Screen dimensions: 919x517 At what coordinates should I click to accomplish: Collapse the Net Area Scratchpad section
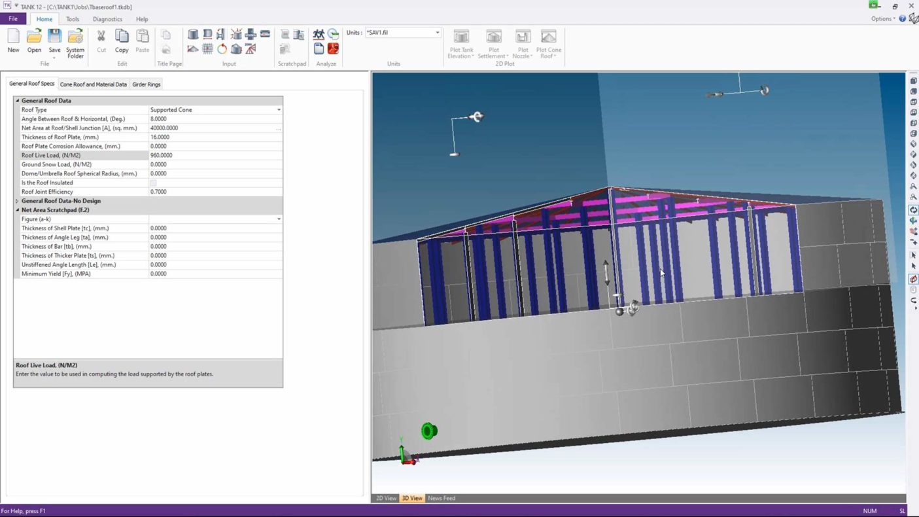[18, 210]
